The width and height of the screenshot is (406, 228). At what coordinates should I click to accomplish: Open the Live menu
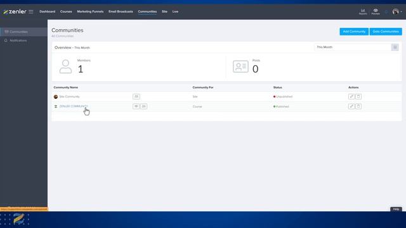pyautogui.click(x=175, y=11)
